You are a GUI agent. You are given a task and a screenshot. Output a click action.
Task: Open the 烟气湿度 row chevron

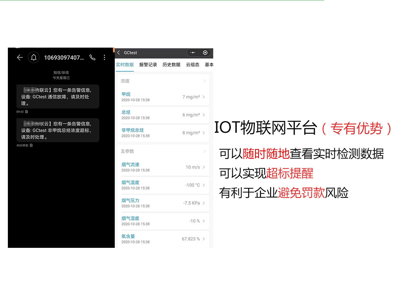(204, 221)
